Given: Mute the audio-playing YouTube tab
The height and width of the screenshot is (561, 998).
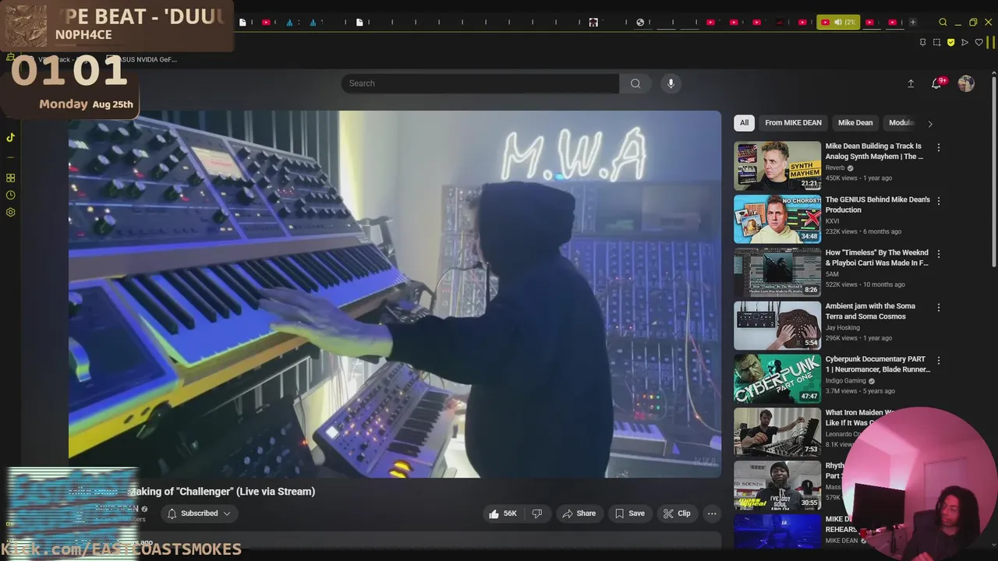Looking at the screenshot, I should (x=838, y=22).
